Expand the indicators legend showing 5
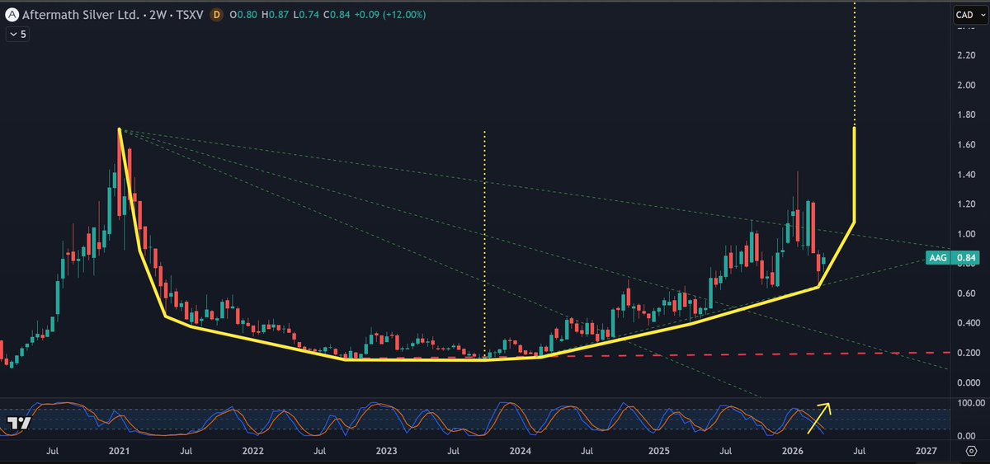This screenshot has height=464, width=990. [16, 34]
